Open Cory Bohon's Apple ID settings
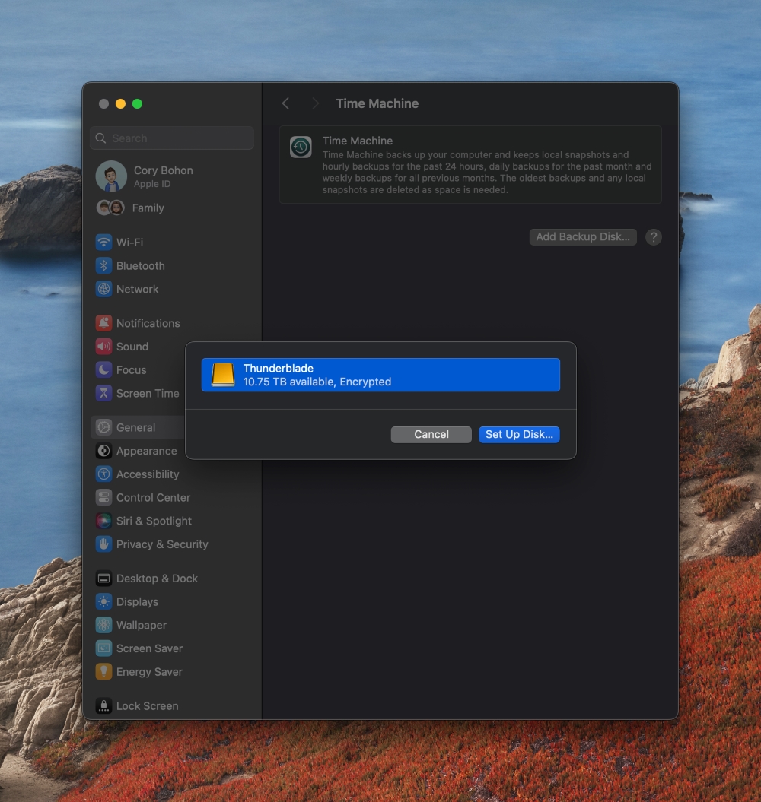The height and width of the screenshot is (802, 761). (x=163, y=176)
